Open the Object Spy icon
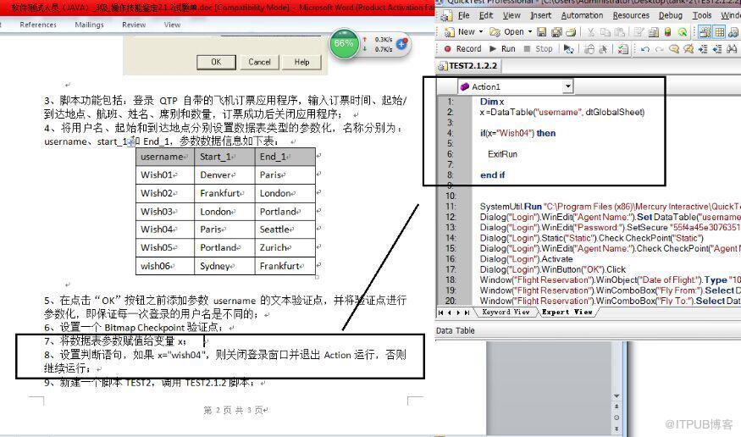Screen dimensions: 741x437 click(x=683, y=31)
